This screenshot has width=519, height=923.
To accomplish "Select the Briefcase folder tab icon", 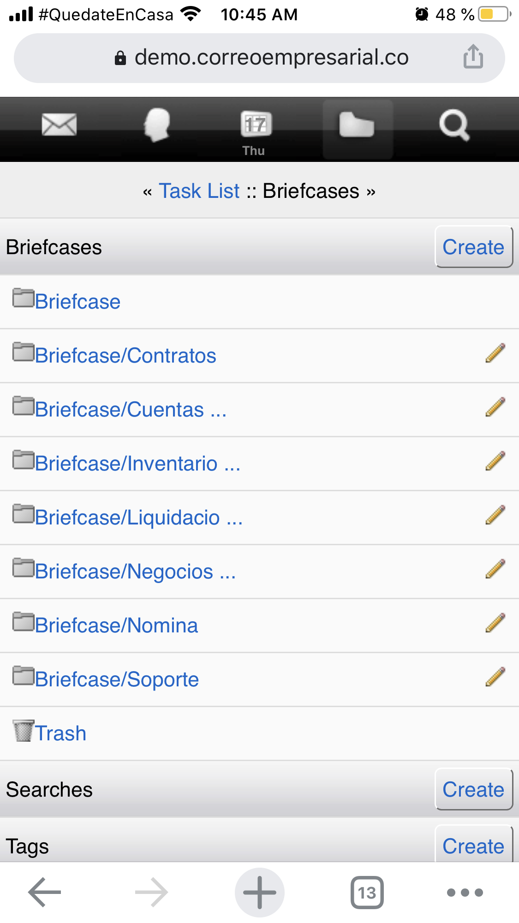I will point(357,125).
